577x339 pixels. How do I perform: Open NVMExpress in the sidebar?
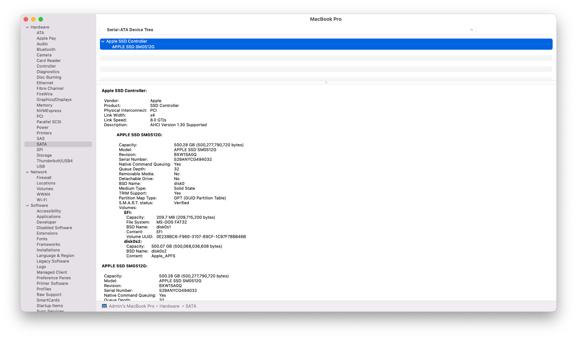click(49, 111)
